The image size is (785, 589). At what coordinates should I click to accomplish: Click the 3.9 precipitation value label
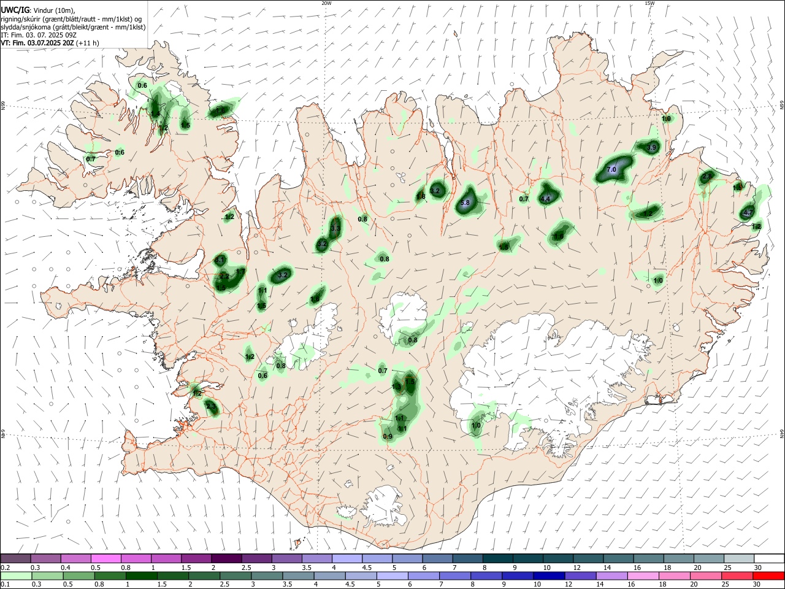(652, 147)
